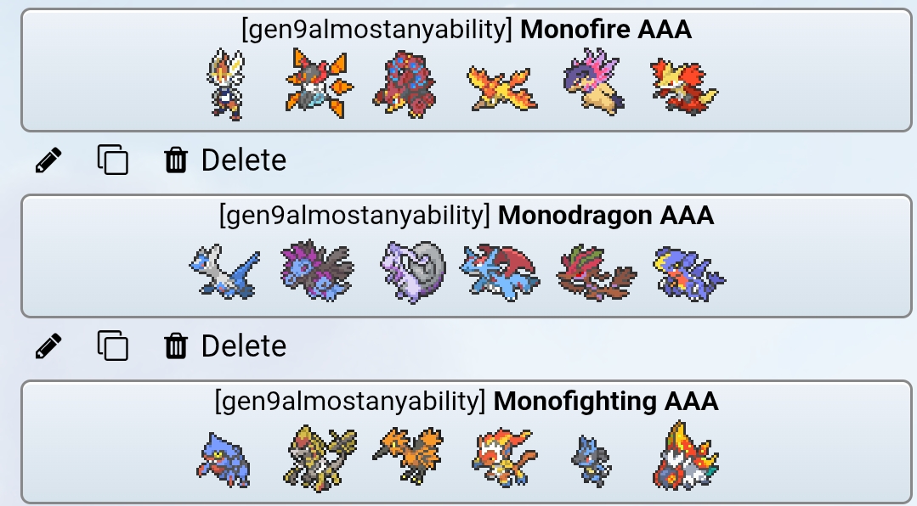This screenshot has width=917, height=506.
Task: Click the Salamence sprite in Monodragon team
Action: point(500,273)
